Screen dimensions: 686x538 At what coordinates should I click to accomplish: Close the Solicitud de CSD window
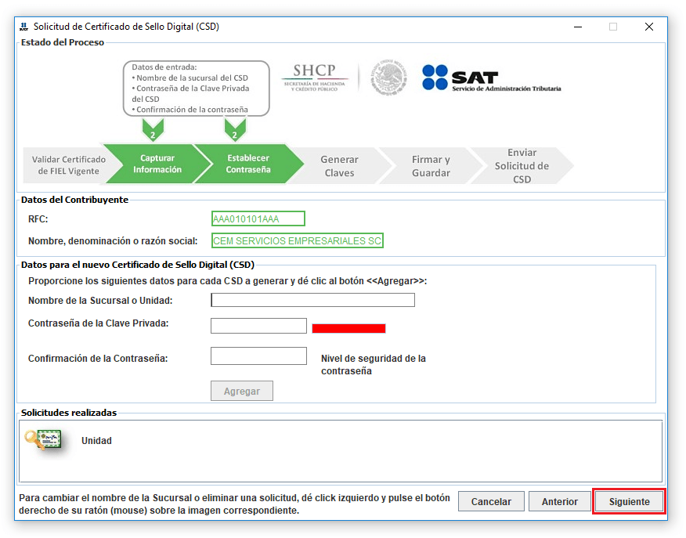click(649, 27)
